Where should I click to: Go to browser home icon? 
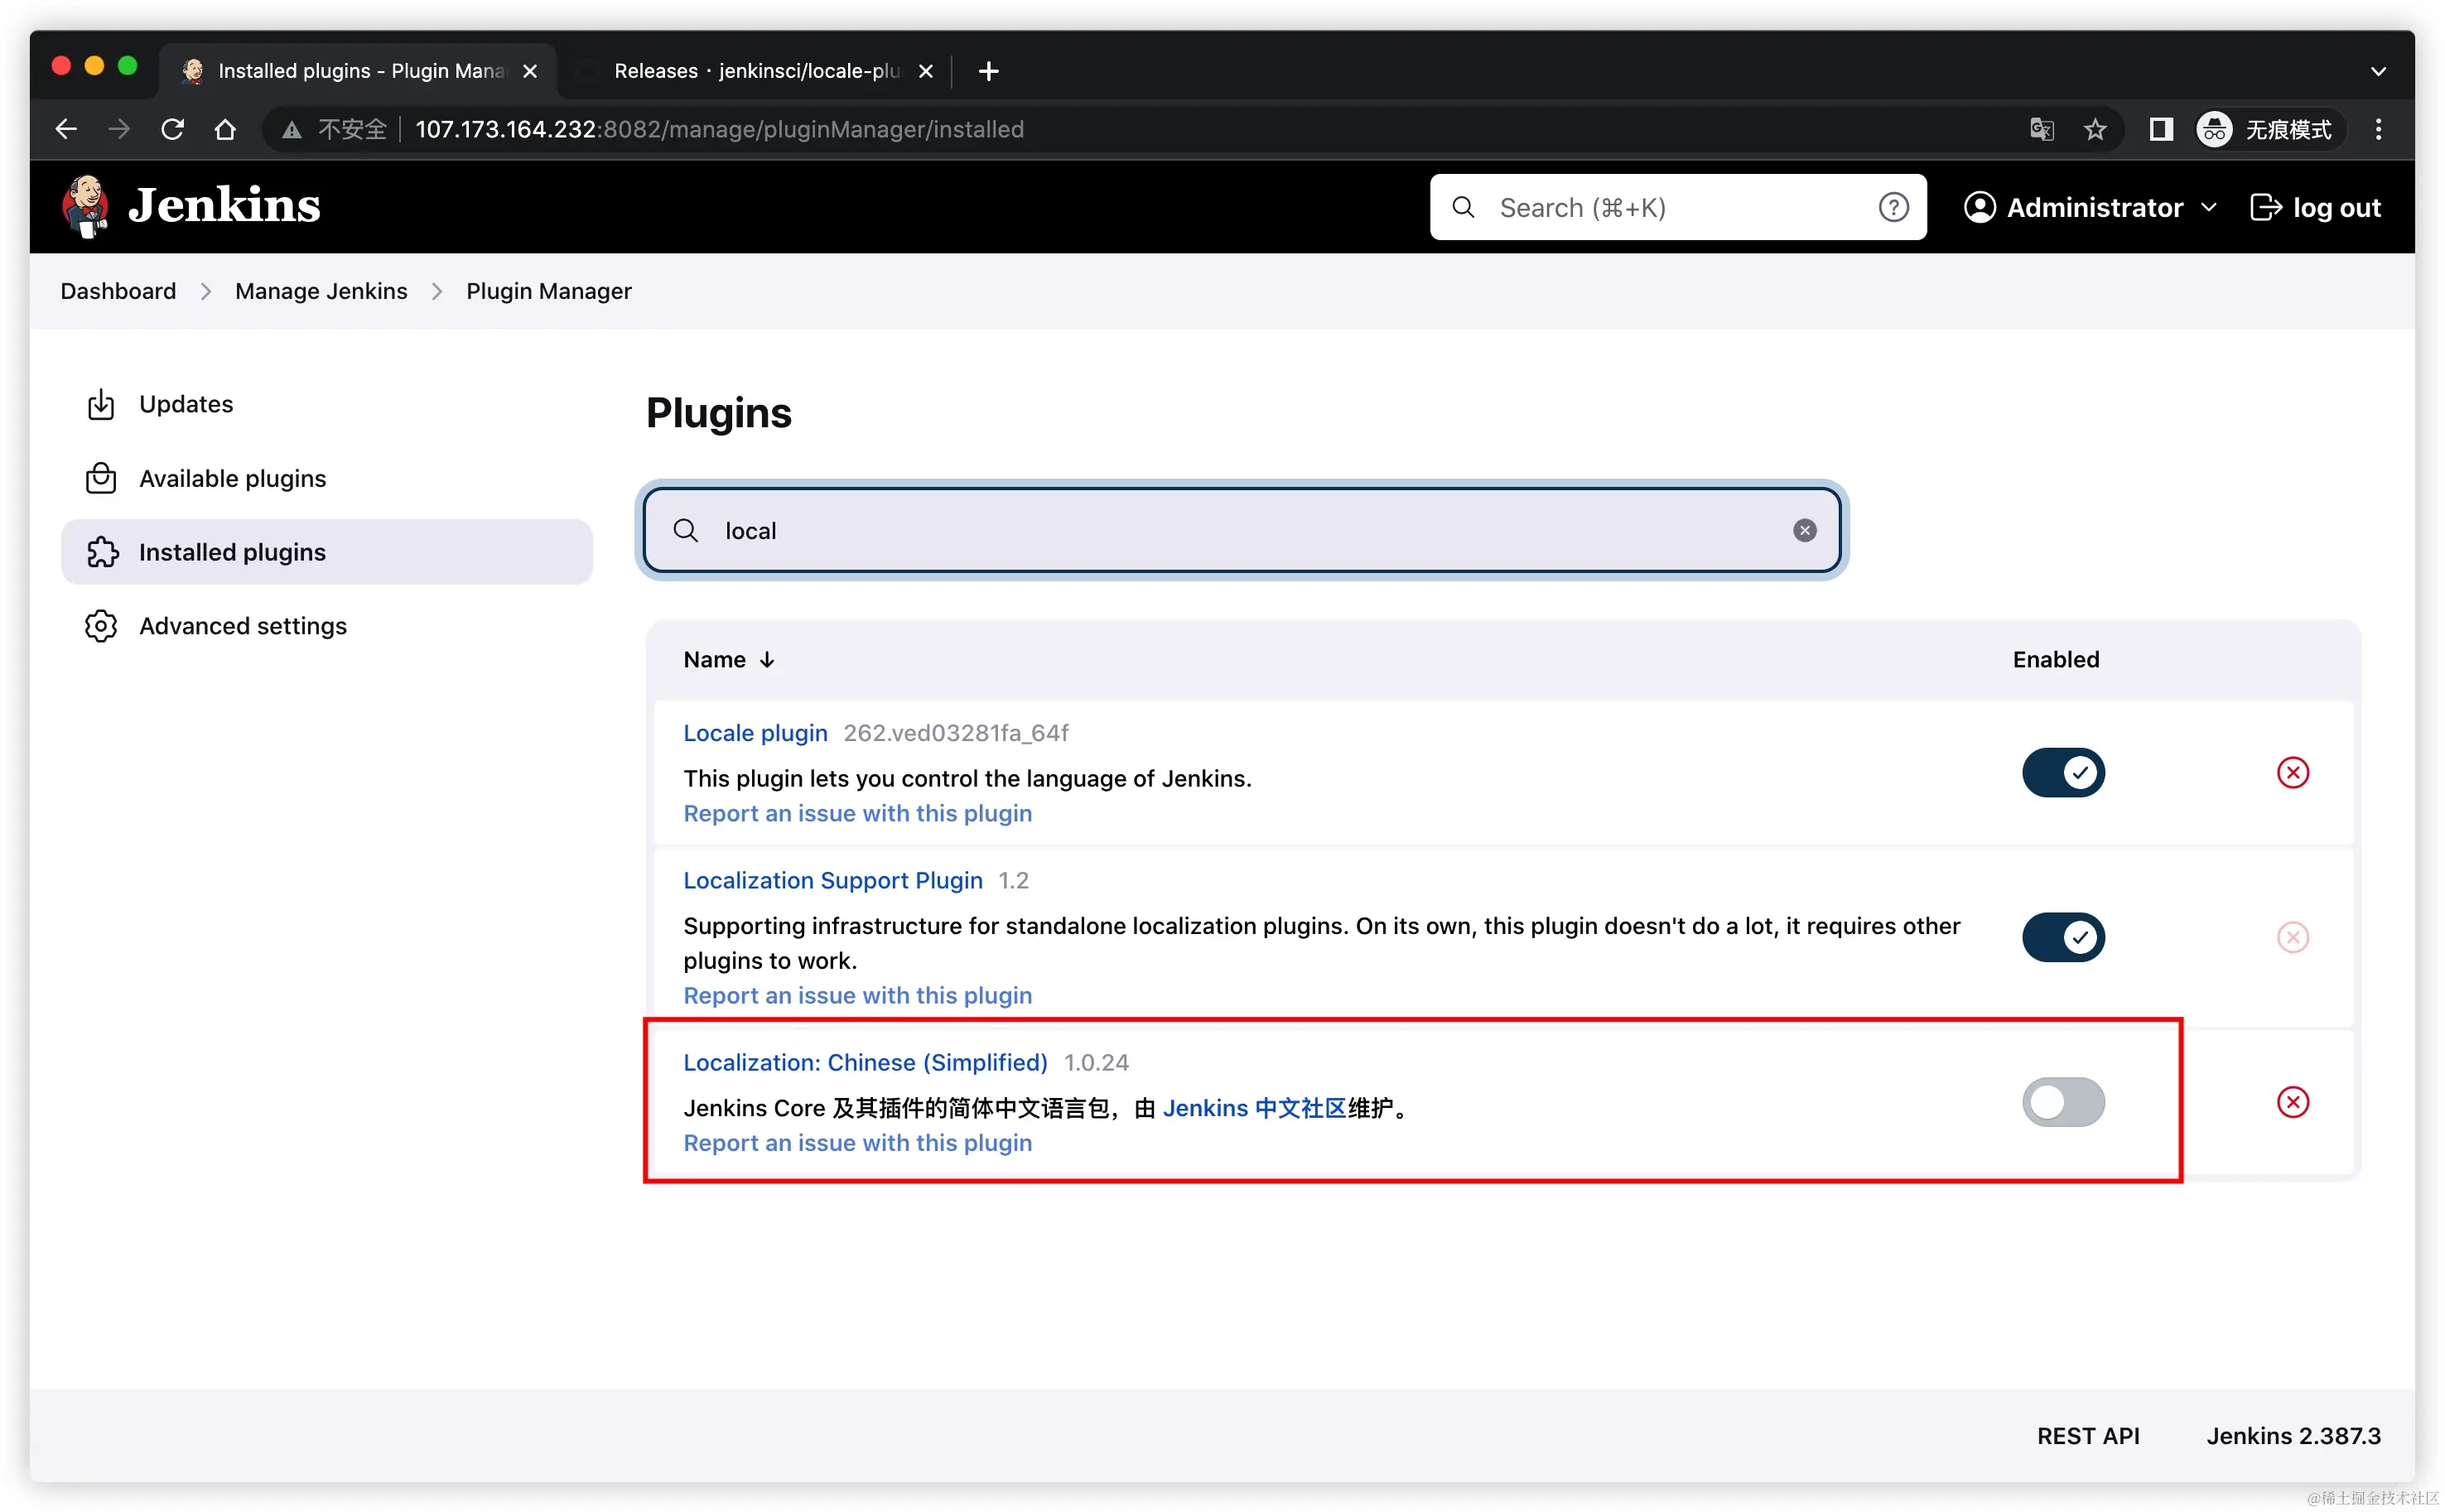pyautogui.click(x=225, y=129)
